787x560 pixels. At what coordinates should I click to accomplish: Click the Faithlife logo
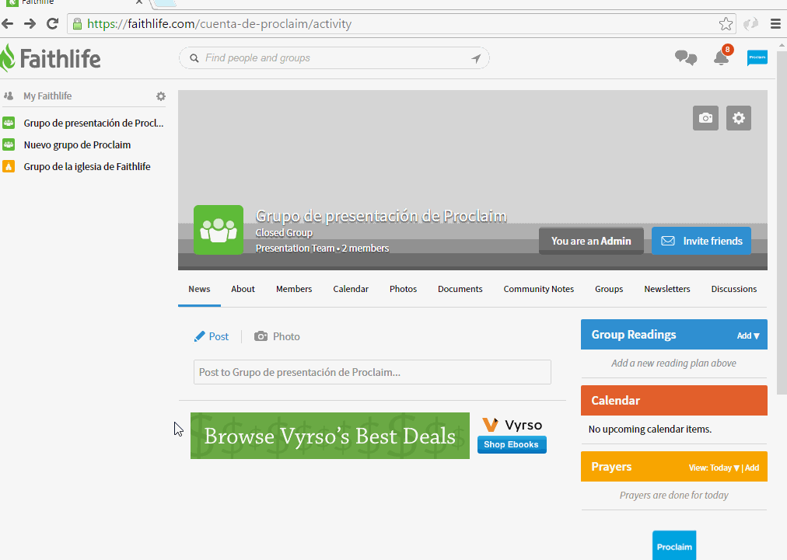[51, 58]
